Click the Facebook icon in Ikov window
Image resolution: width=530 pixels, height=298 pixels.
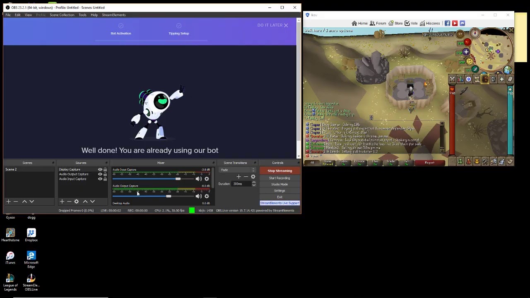(x=447, y=24)
